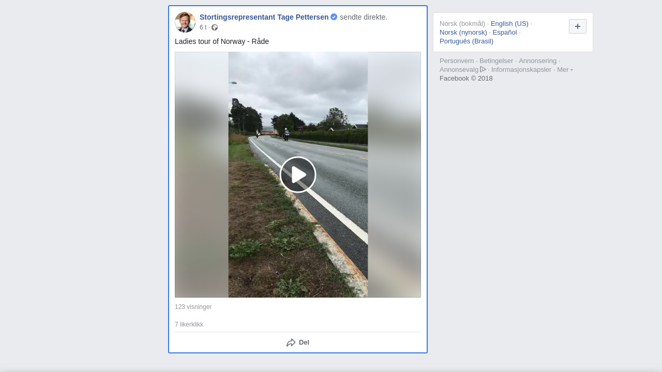Click the blue verified badge icon

pos(334,17)
